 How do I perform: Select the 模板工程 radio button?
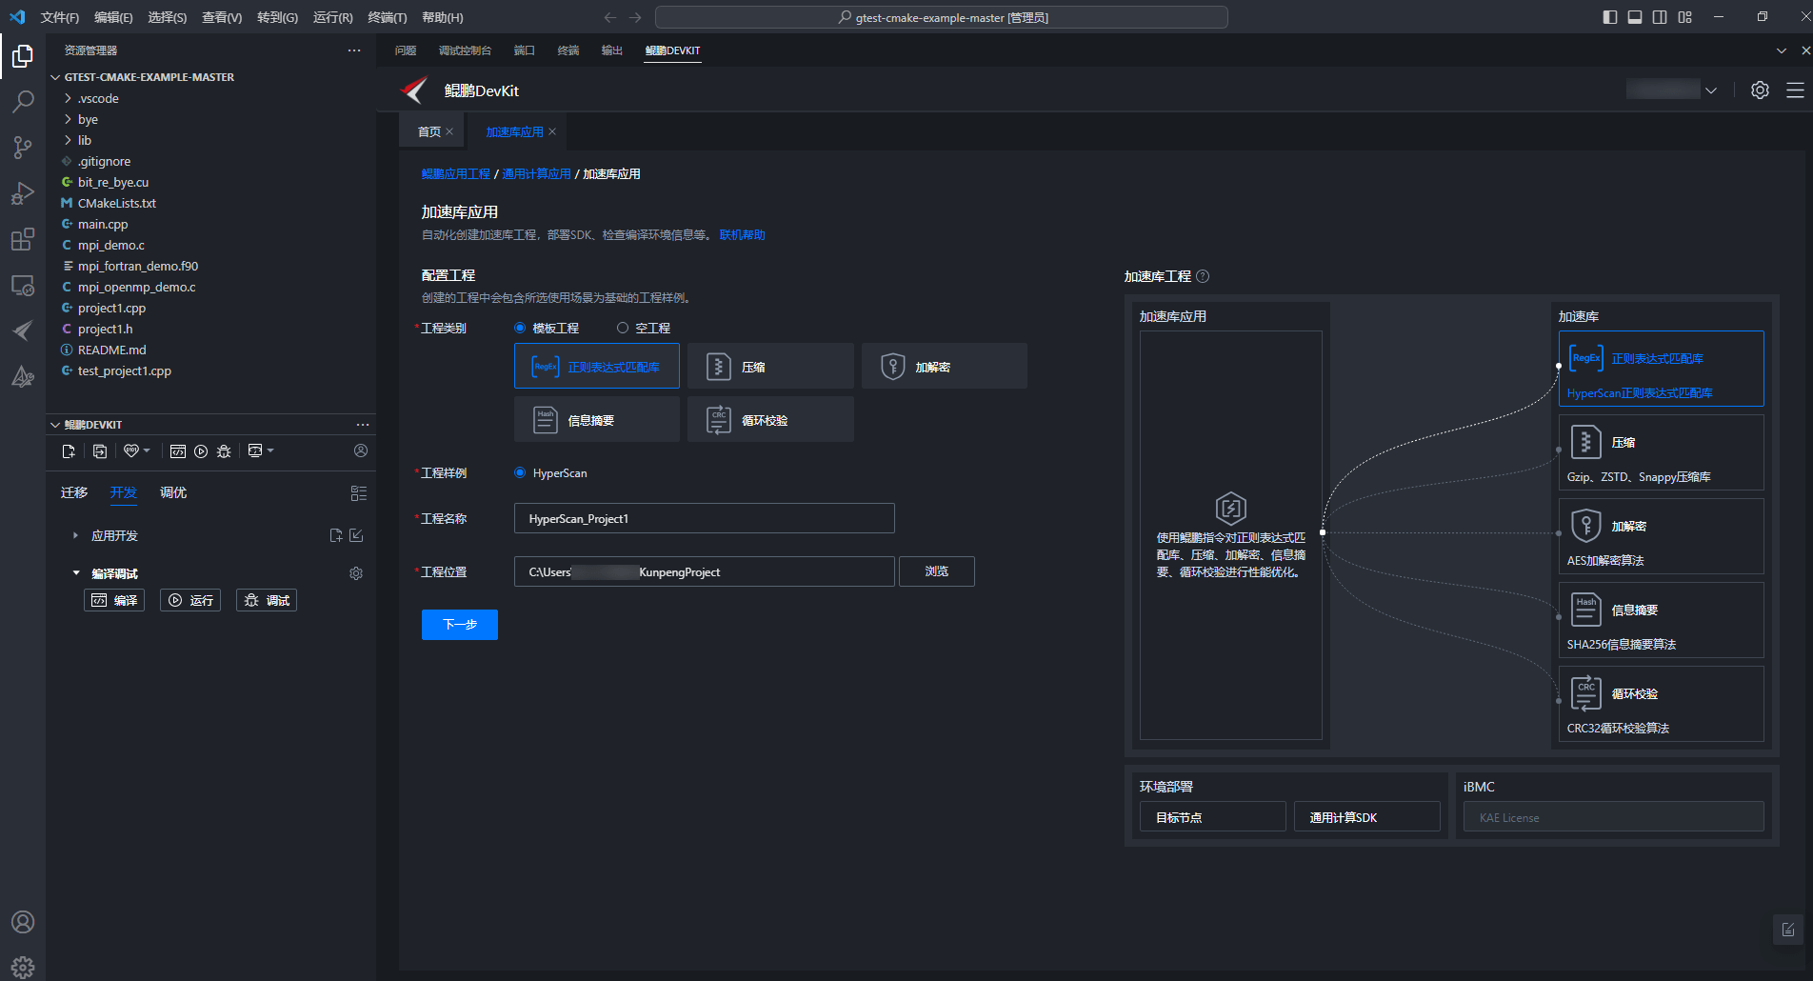[520, 328]
